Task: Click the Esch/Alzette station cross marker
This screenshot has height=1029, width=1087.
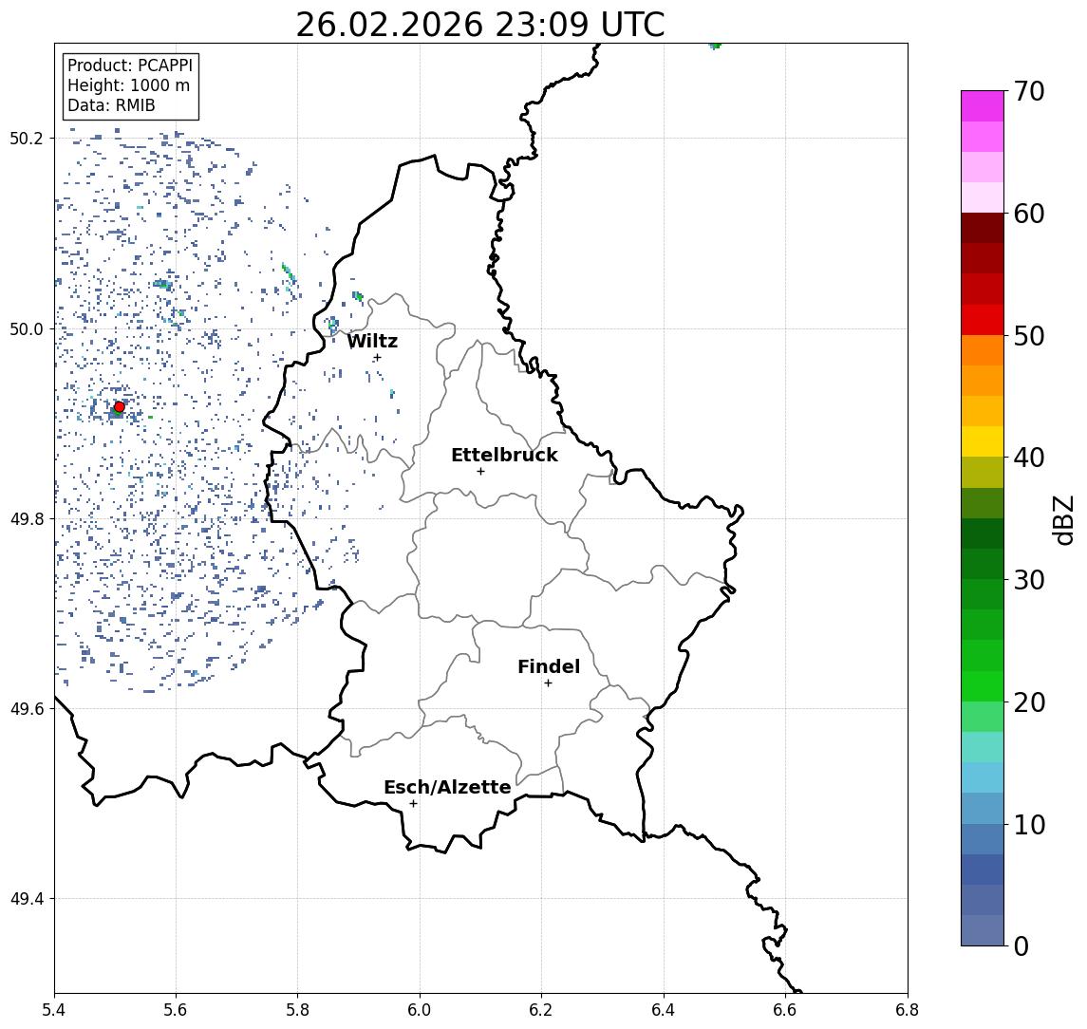Action: pos(413,804)
